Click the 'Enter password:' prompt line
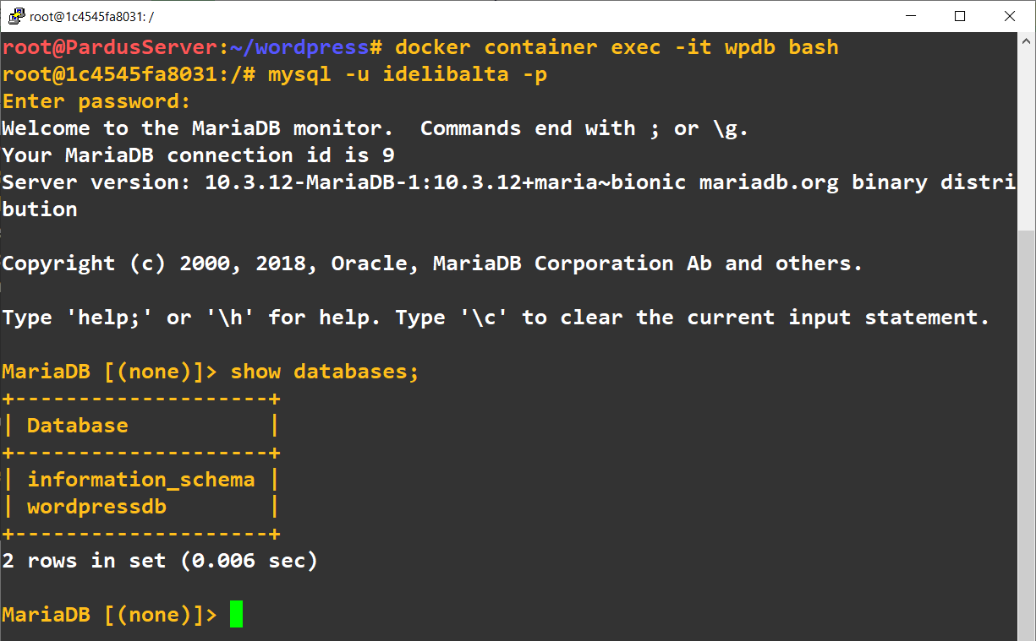Viewport: 1036px width, 641px height. 96,101
